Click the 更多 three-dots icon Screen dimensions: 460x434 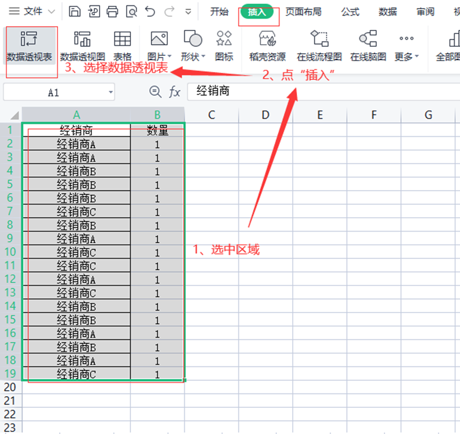click(406, 38)
